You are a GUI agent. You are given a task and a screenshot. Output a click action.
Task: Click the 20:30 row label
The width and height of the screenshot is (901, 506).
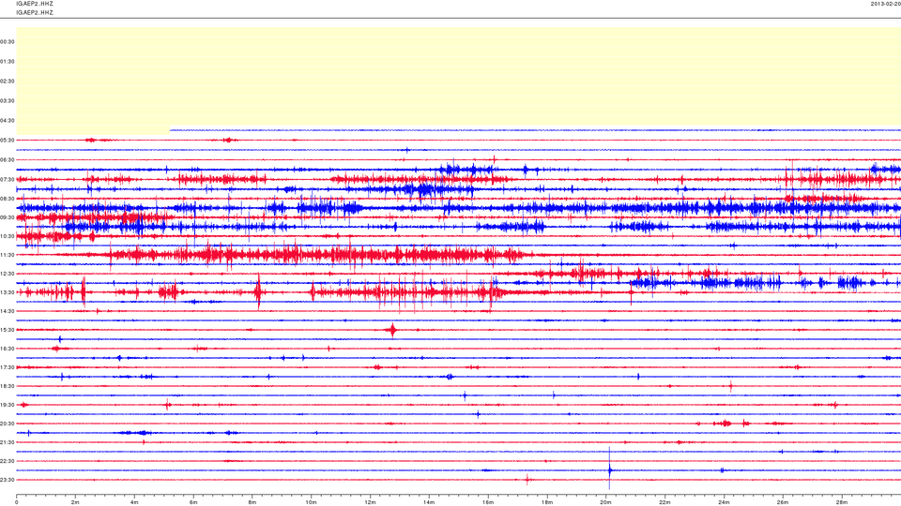[x=8, y=424]
